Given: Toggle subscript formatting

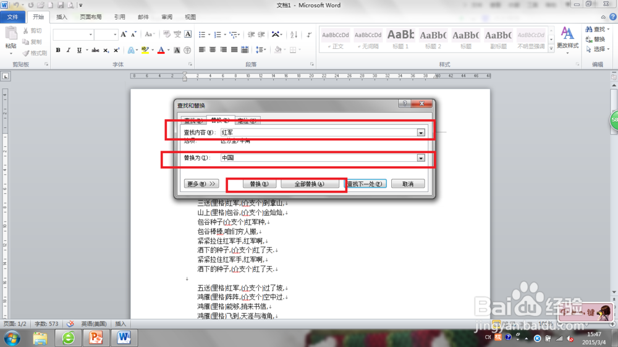Looking at the screenshot, I should pos(106,50).
